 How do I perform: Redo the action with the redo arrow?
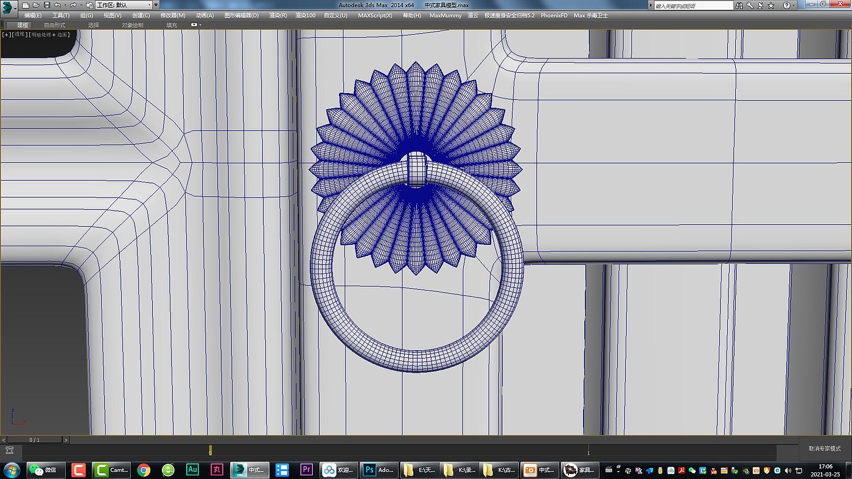pyautogui.click(x=72, y=5)
